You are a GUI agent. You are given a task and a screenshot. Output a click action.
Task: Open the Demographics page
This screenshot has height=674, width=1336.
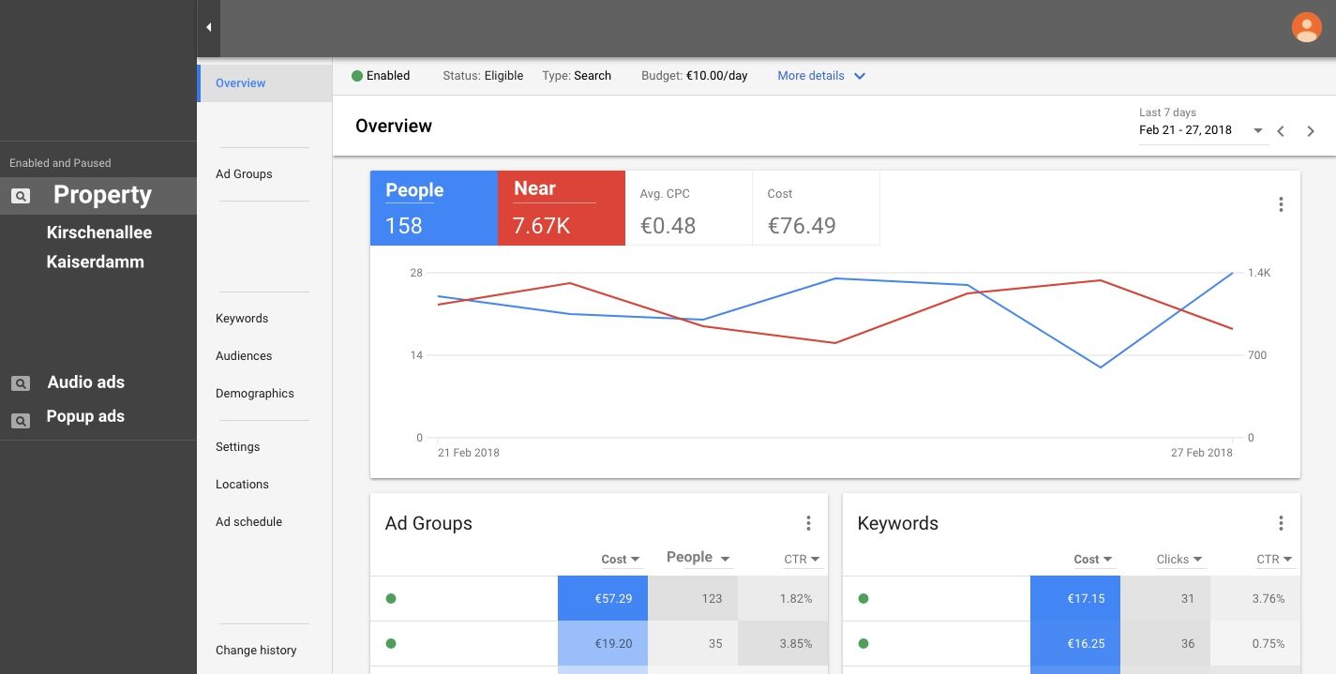[255, 394]
